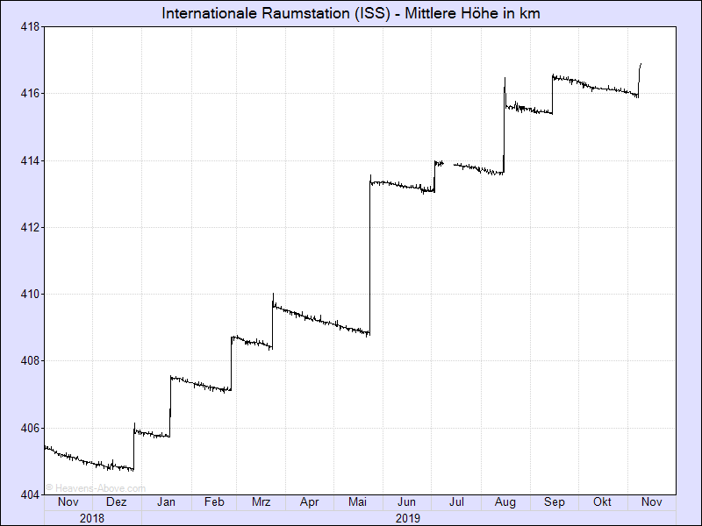Viewport: 702px width, 526px height.
Task: Click the 412 y-axis tick label
Action: pyautogui.click(x=31, y=227)
